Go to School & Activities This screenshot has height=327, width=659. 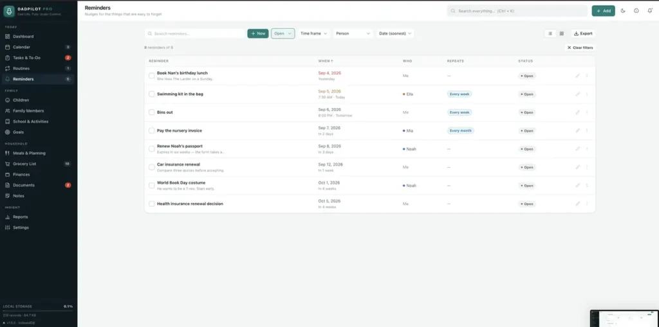38,121
